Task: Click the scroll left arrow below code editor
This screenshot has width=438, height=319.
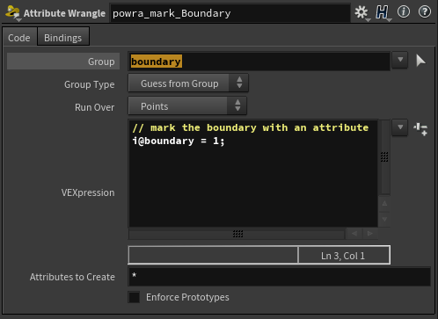Action: (354, 234)
